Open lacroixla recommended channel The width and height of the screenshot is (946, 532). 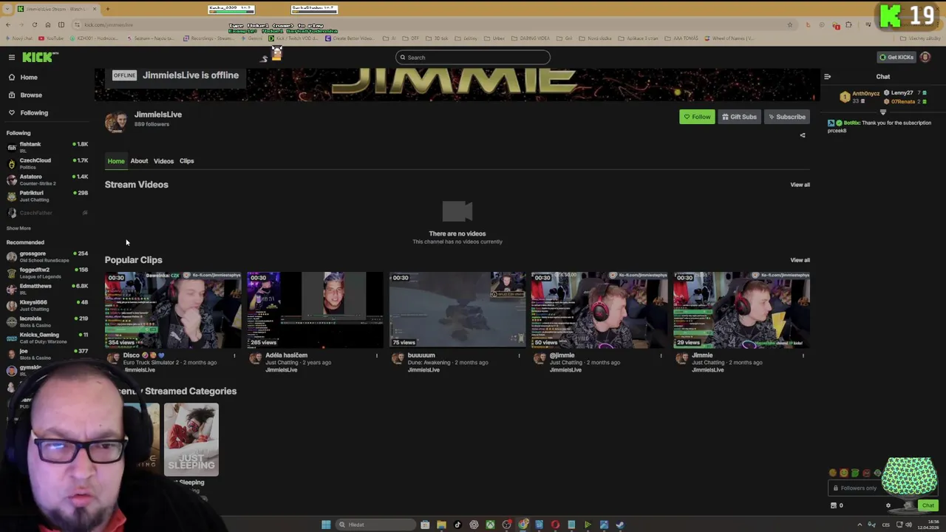click(47, 321)
